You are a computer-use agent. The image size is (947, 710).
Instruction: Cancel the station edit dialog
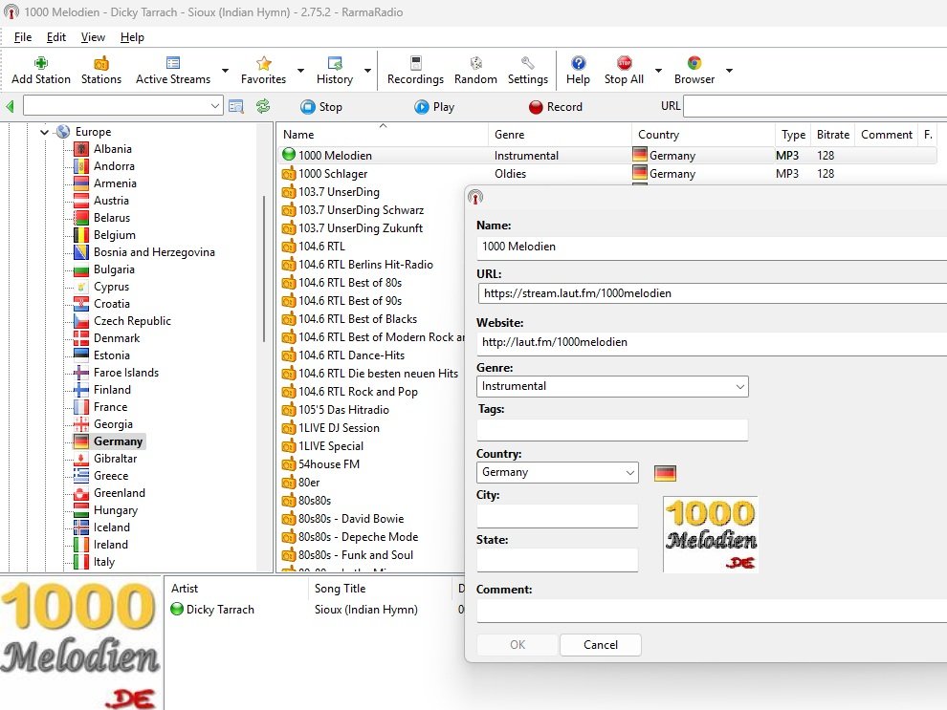(x=601, y=645)
